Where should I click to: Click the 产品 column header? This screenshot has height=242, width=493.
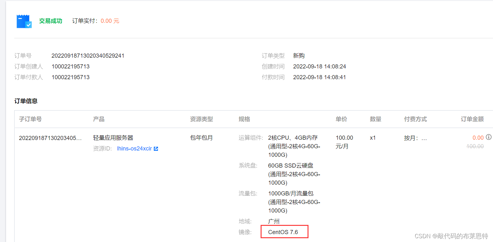point(99,119)
